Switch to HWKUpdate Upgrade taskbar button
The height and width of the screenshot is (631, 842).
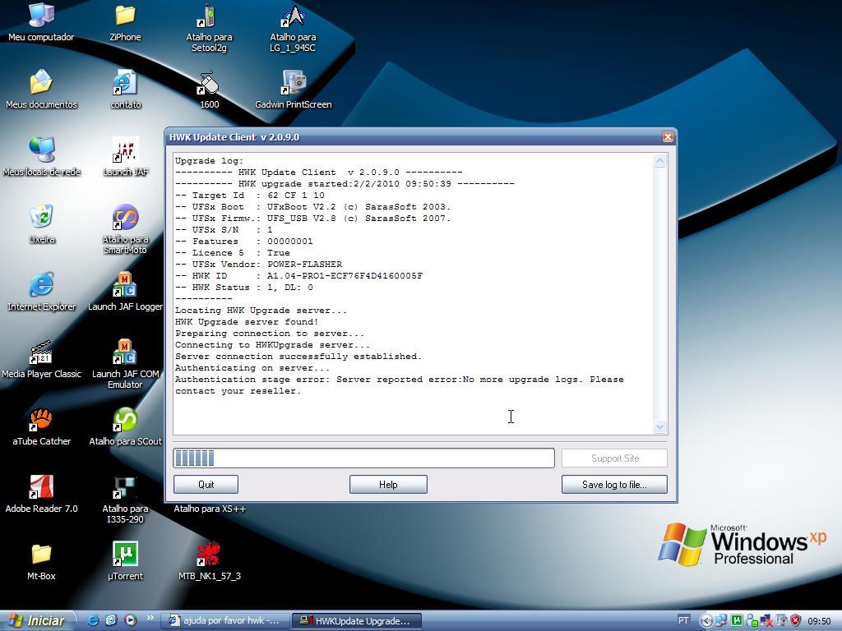pos(357,621)
